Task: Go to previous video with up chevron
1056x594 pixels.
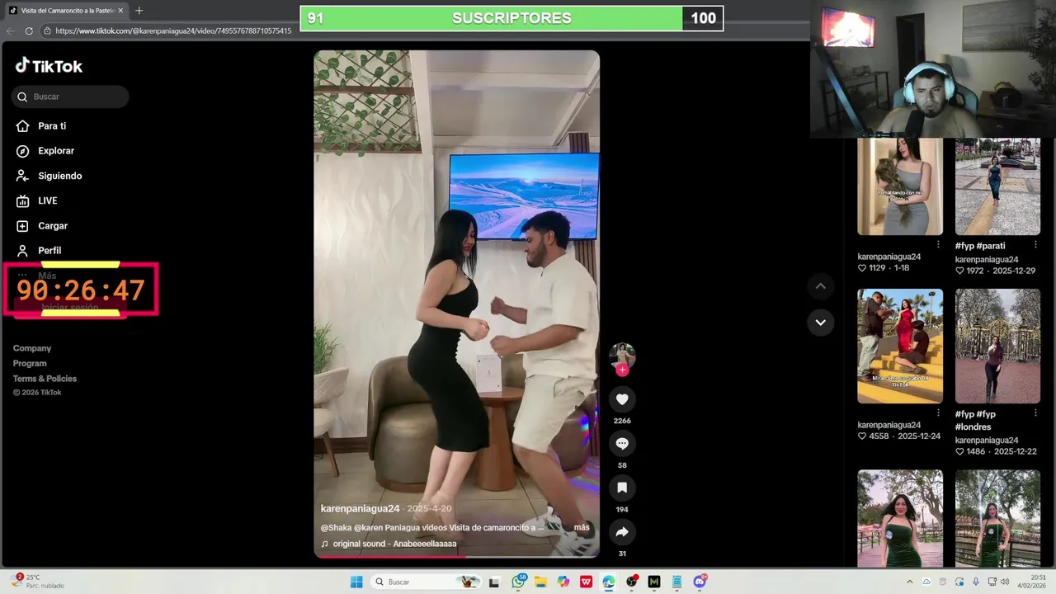Action: [x=820, y=286]
